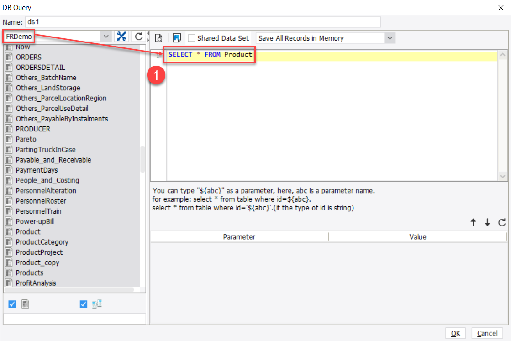
Task: Click the ER diagram icon near bottom checkbox
Action: pyautogui.click(x=96, y=304)
